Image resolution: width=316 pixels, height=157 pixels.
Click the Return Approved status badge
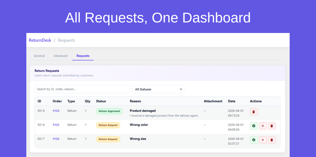(109, 111)
